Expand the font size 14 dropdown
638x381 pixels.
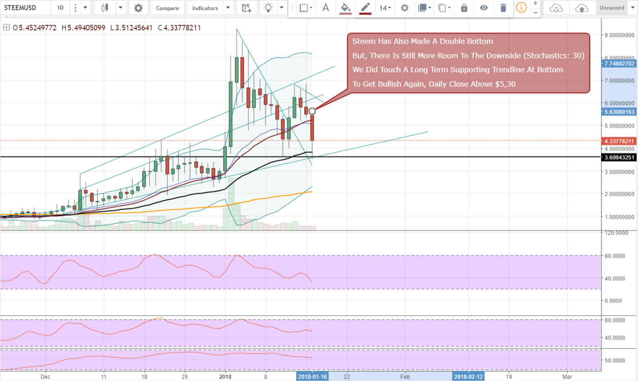[385, 8]
